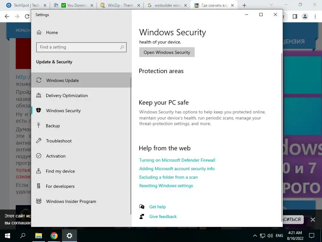This screenshot has width=322, height=242.
Task: Click Chrome's reload page button
Action: [27, 16]
